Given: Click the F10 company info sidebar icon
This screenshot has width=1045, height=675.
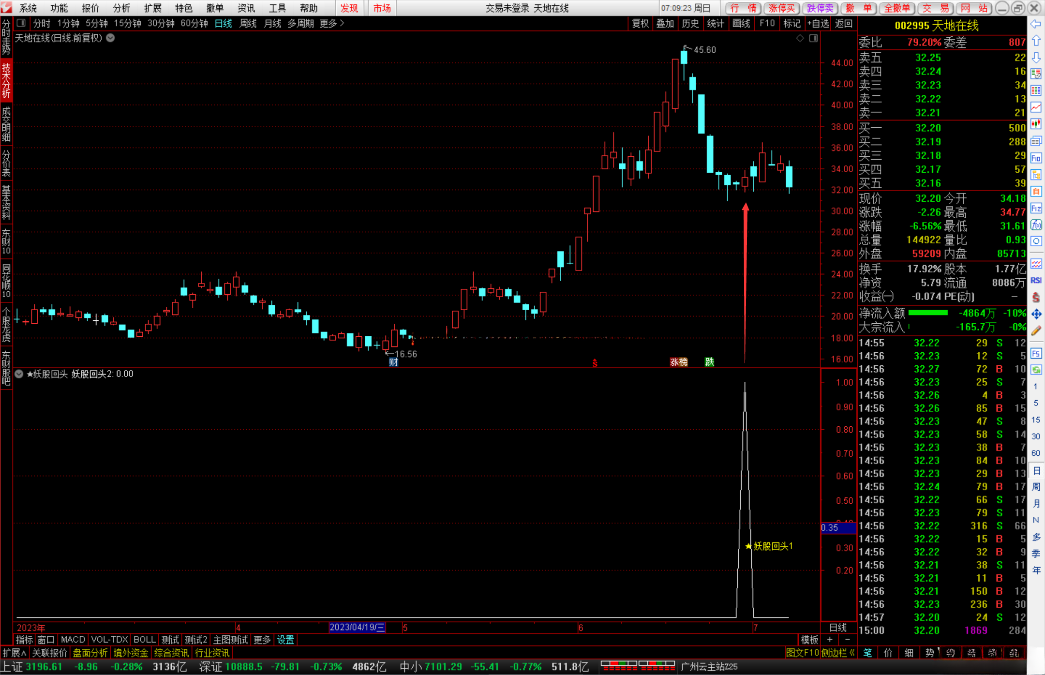Looking at the screenshot, I should tap(1036, 158).
